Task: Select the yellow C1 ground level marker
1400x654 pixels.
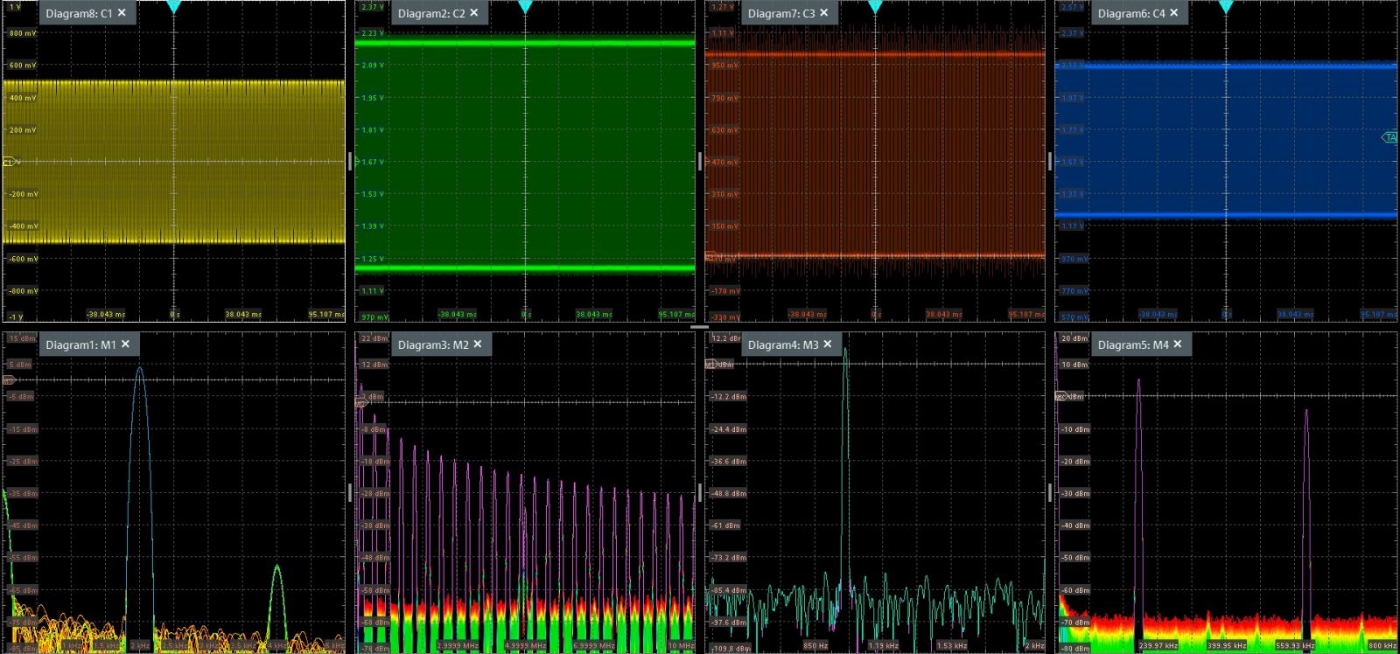Action: tap(10, 162)
